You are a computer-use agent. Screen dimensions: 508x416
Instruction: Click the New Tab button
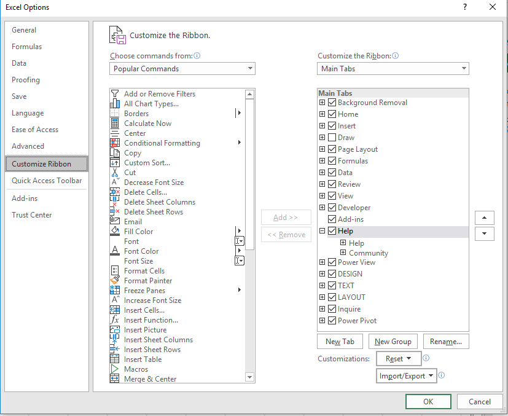tap(340, 342)
